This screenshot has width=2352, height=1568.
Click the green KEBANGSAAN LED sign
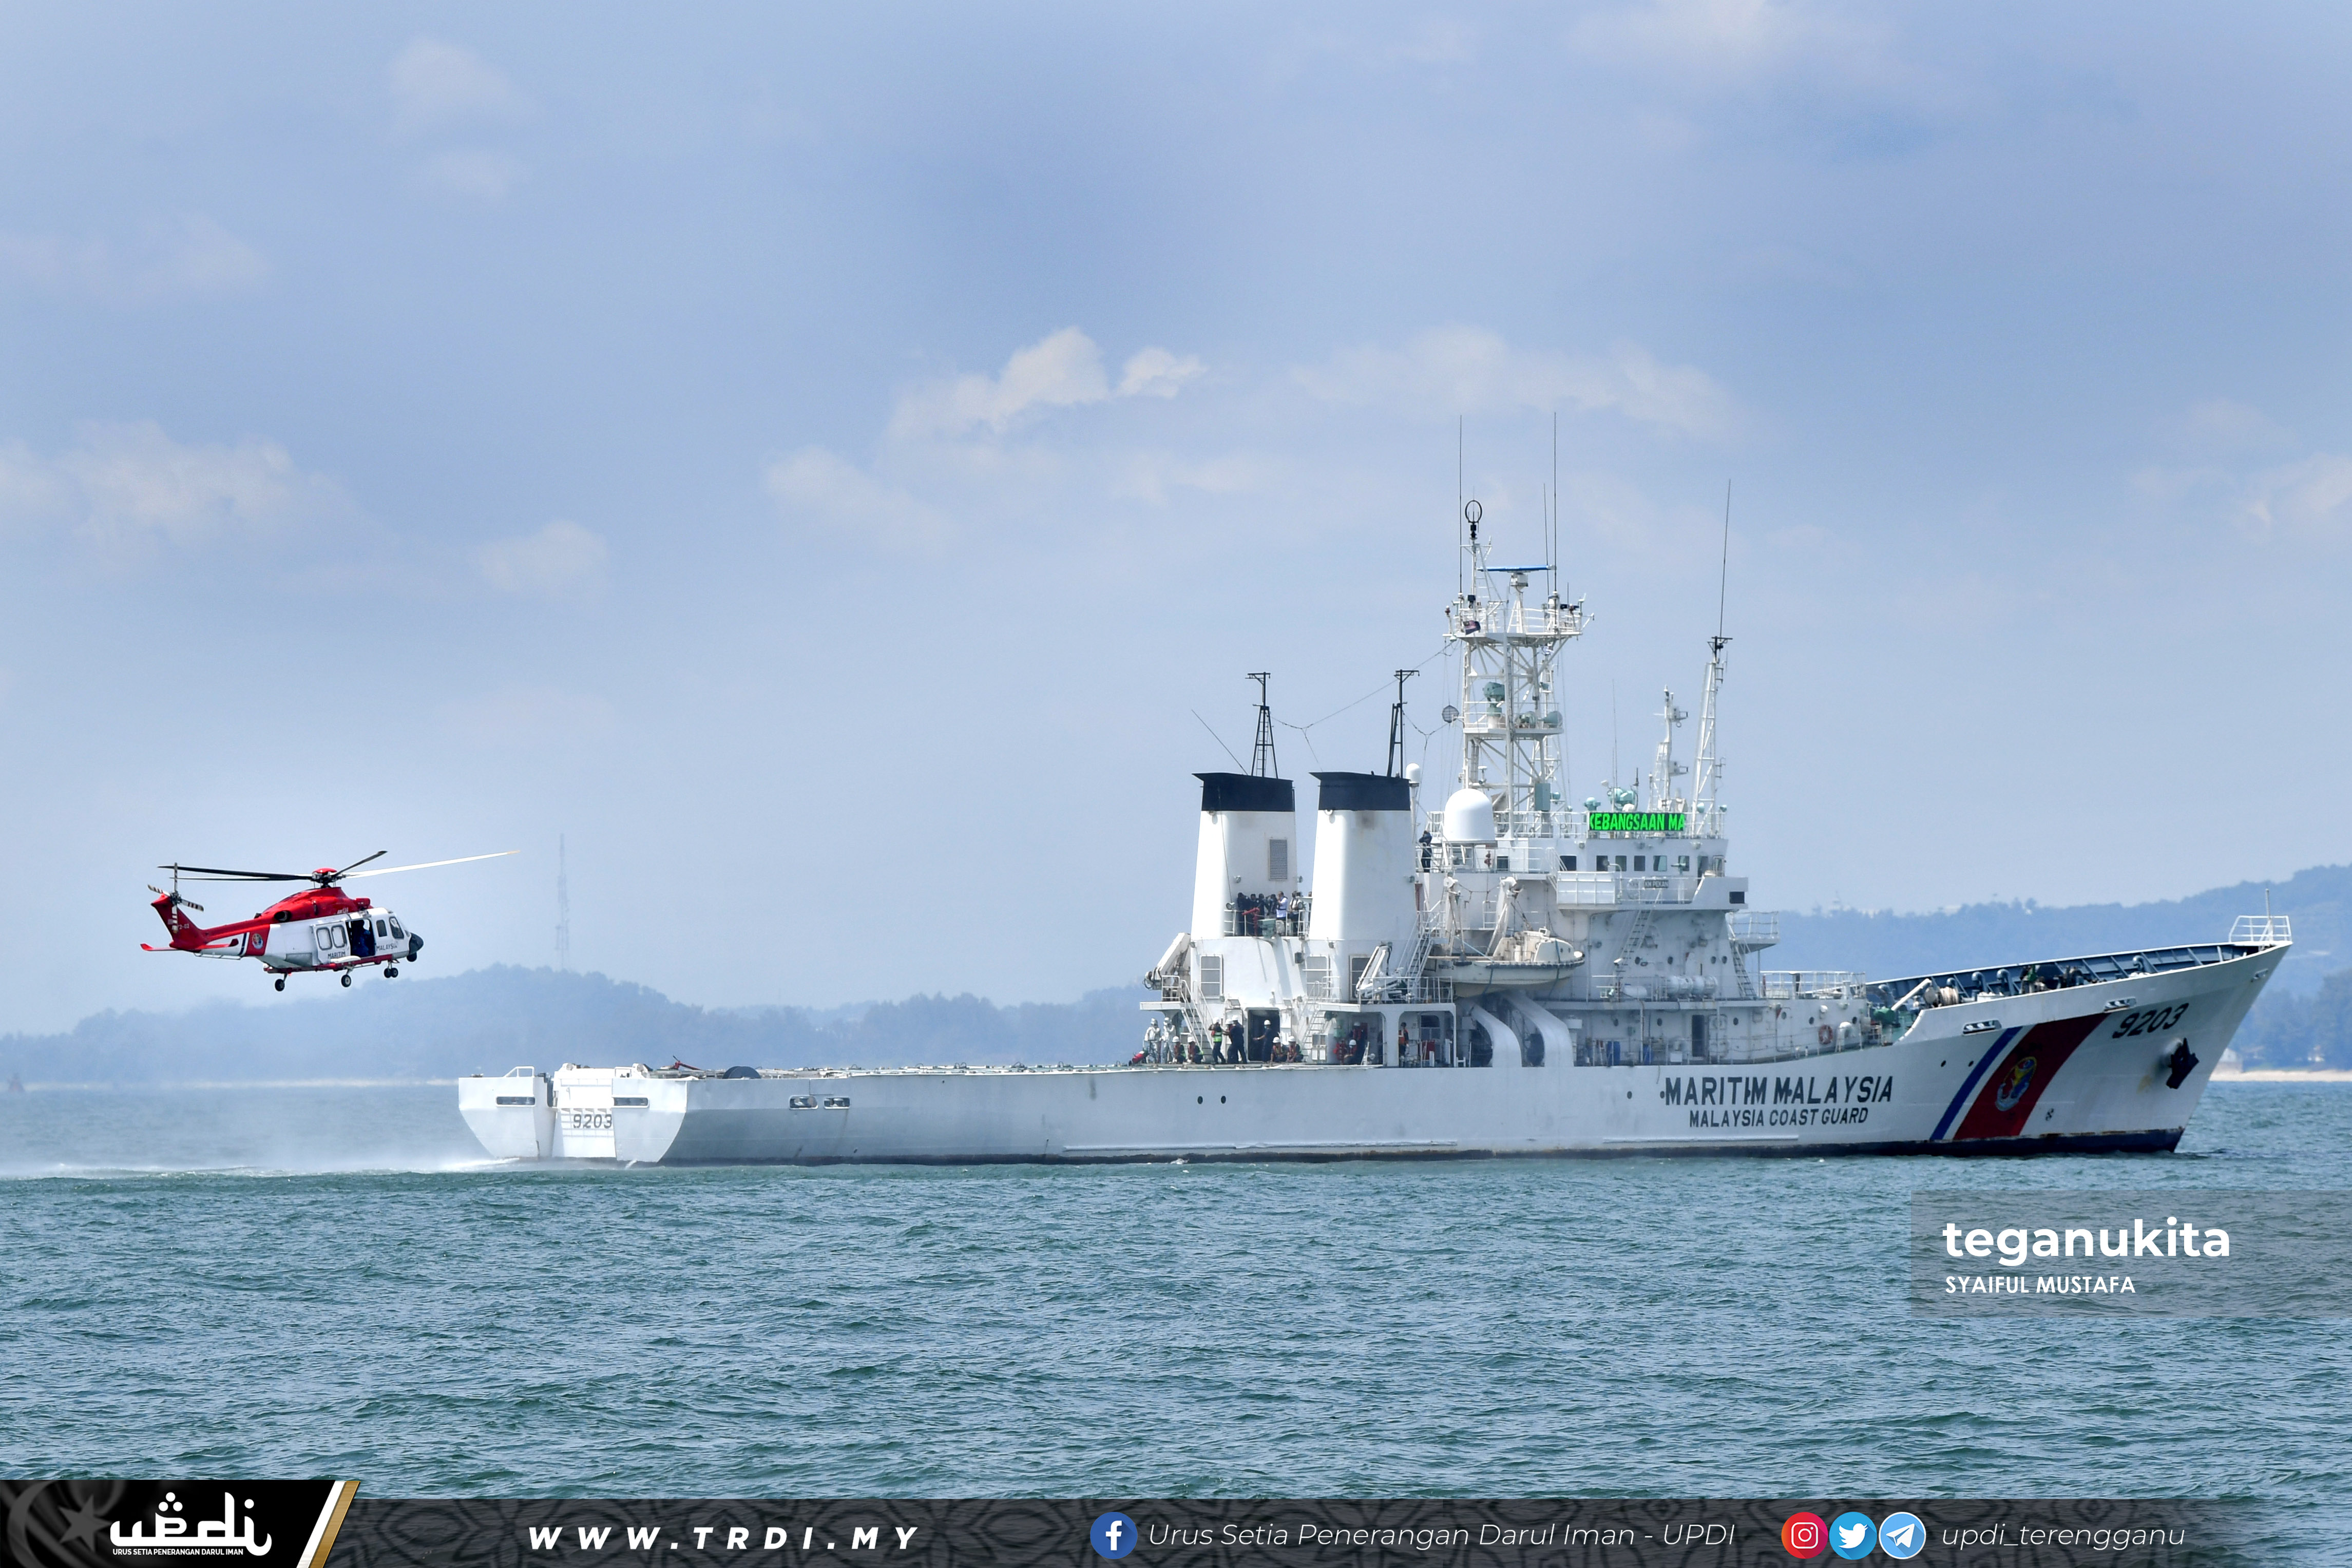coord(1637,822)
